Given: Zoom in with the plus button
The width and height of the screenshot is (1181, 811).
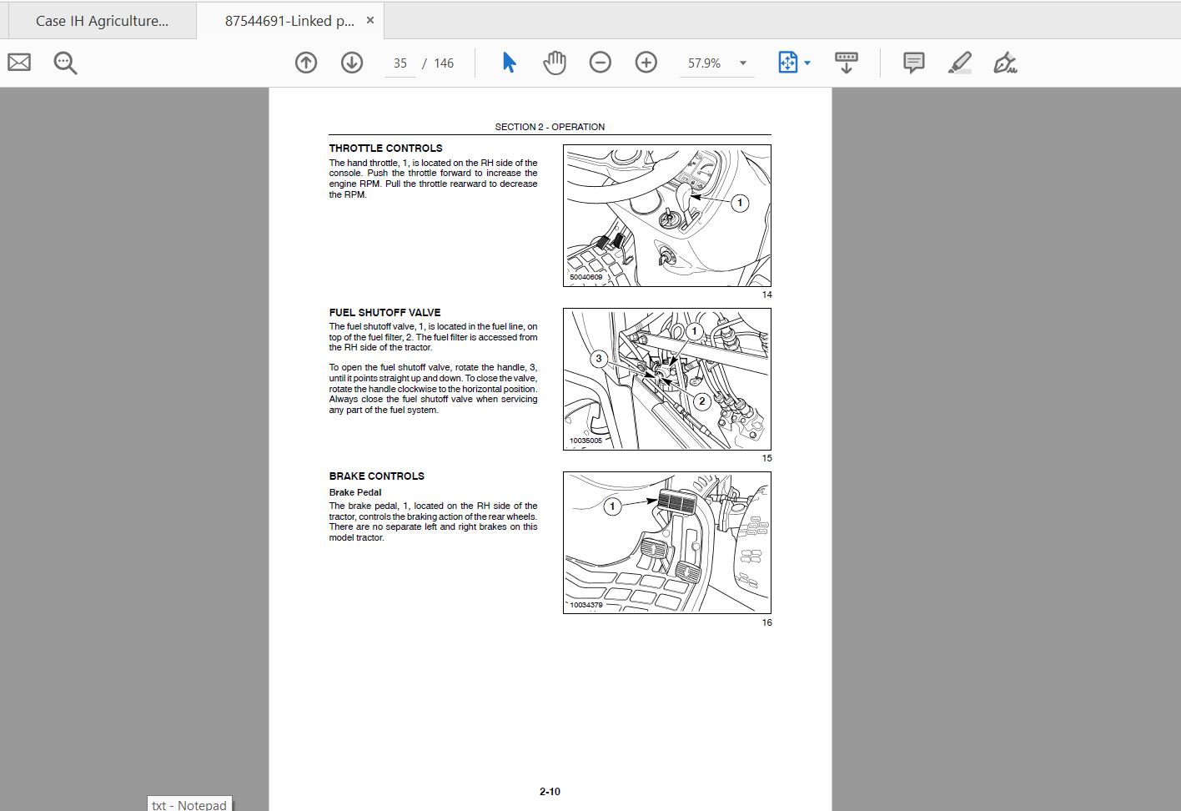Looking at the screenshot, I should 646,63.
